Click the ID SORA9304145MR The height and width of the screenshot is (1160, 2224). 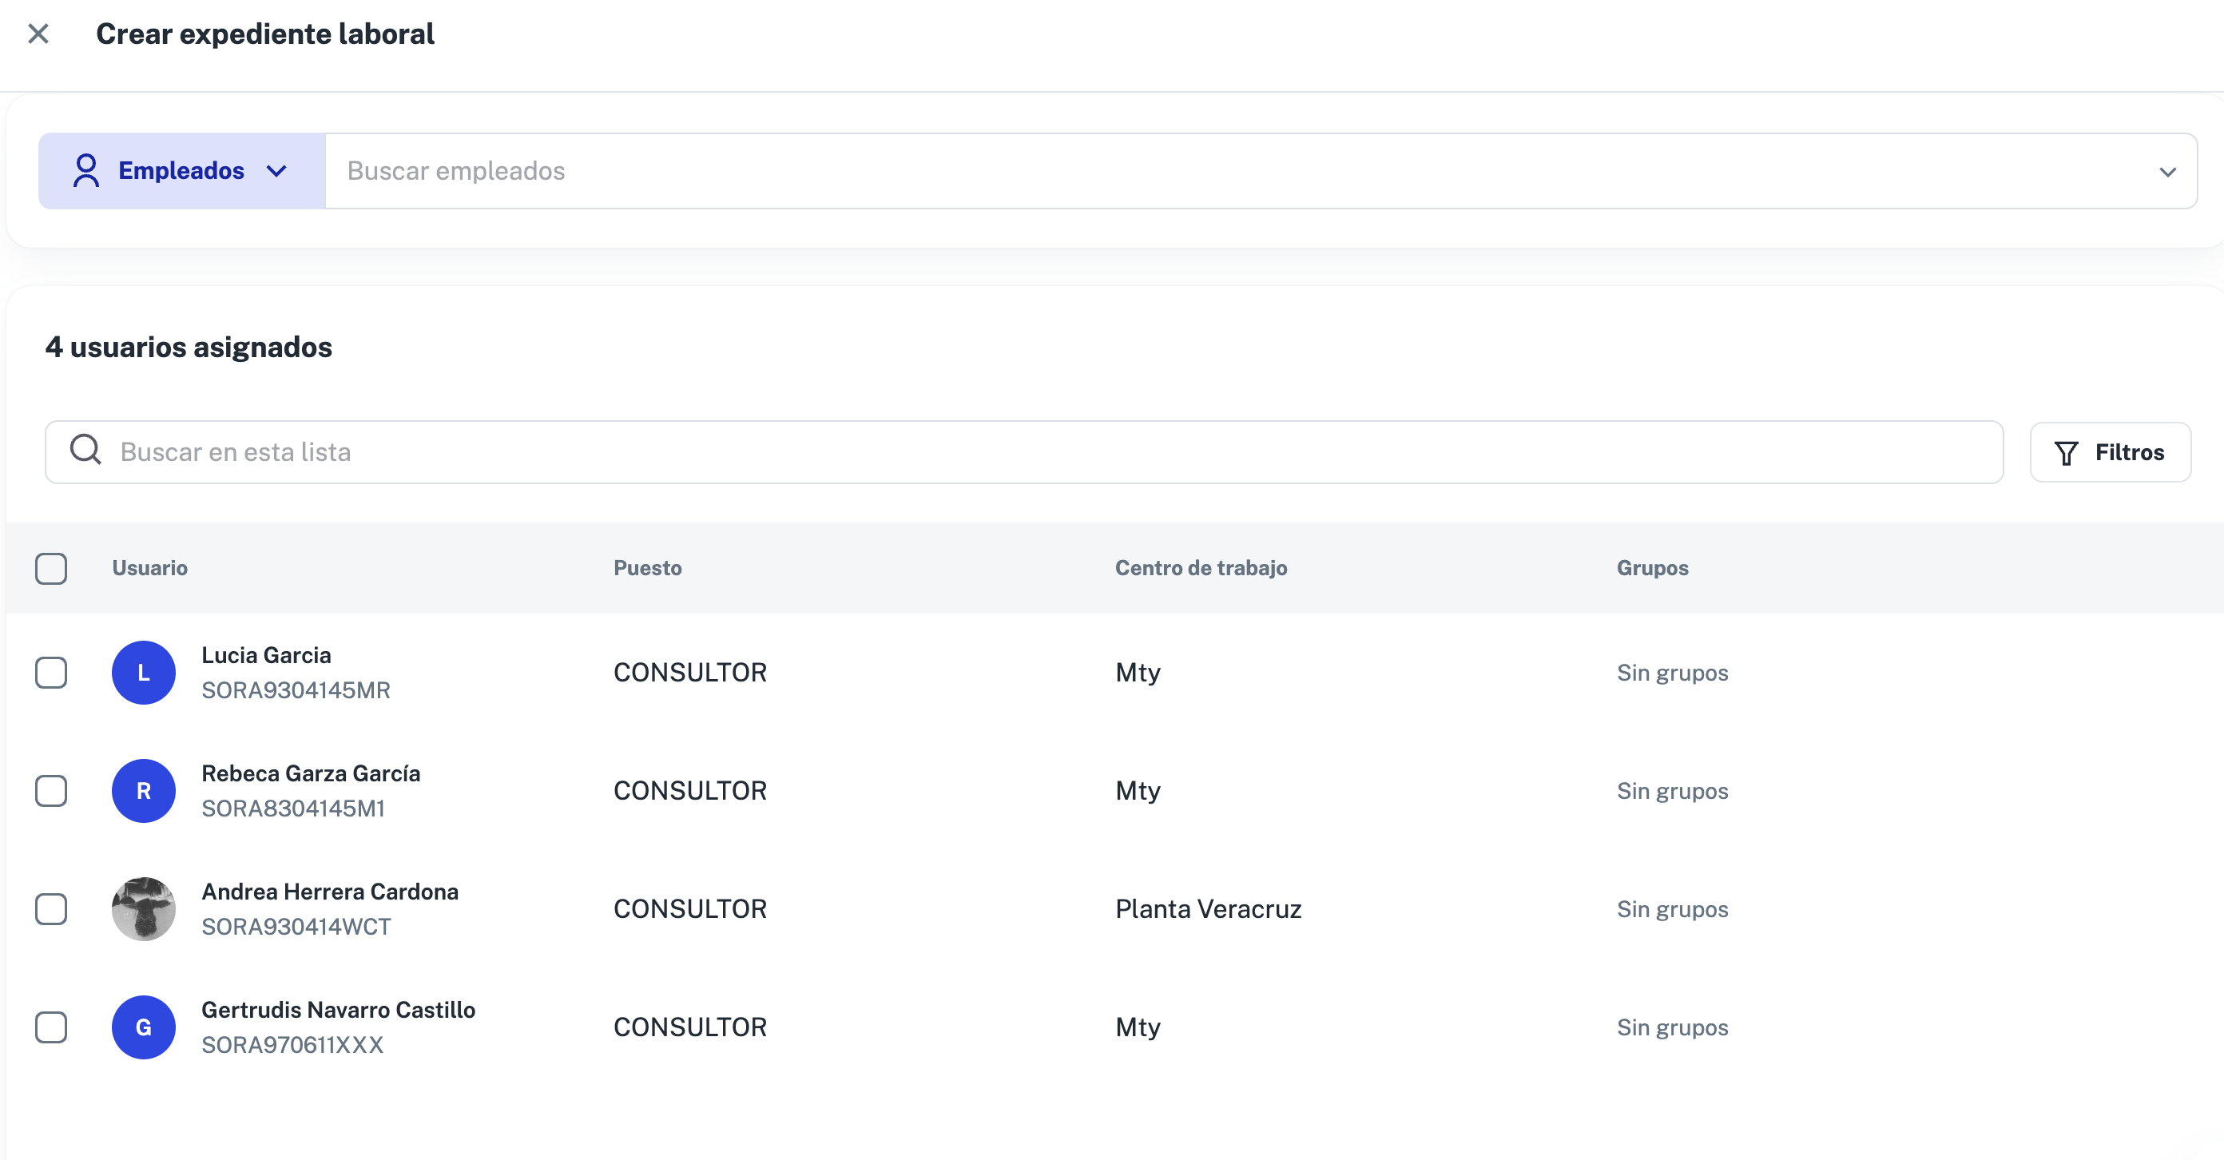click(296, 691)
